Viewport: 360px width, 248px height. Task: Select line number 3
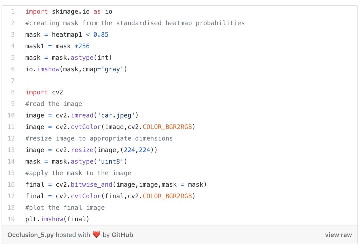(13, 35)
